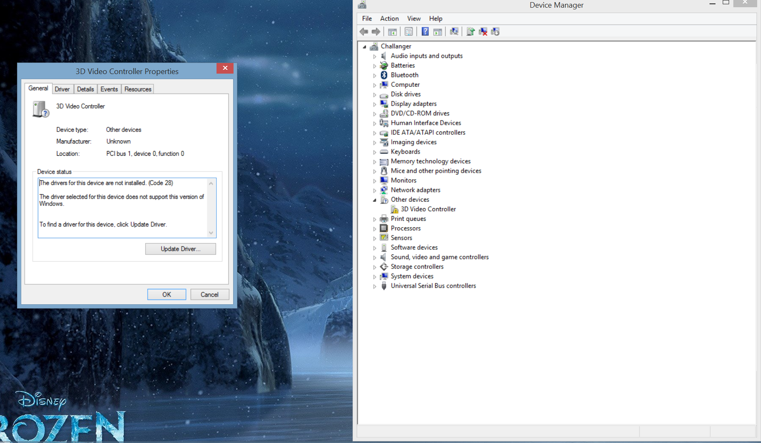This screenshot has height=443, width=761.
Task: Switch to the Resources tab
Action: point(138,89)
